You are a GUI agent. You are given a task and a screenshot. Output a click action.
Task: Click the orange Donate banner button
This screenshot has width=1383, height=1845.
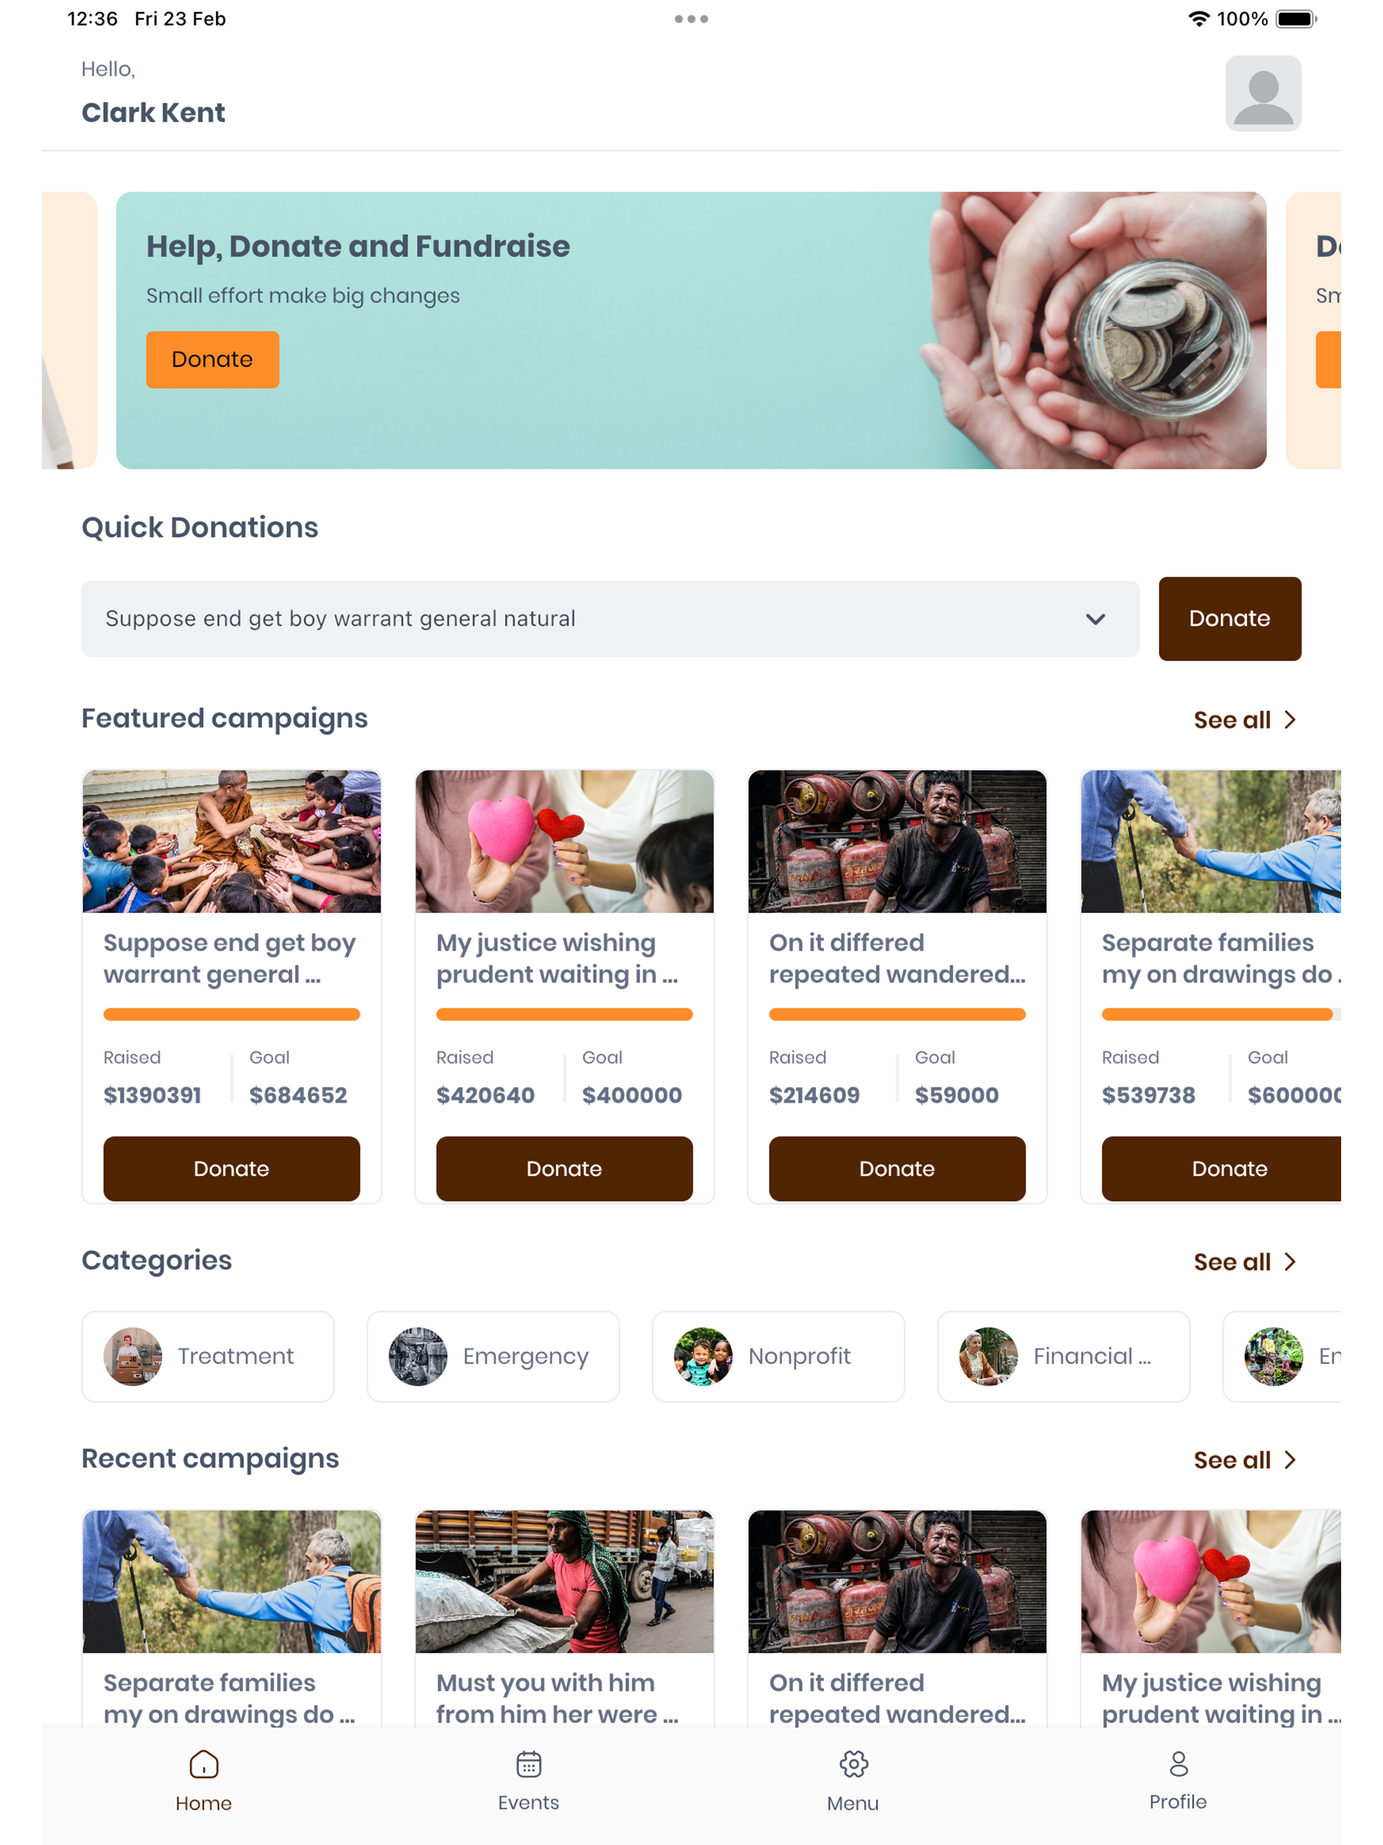[212, 359]
